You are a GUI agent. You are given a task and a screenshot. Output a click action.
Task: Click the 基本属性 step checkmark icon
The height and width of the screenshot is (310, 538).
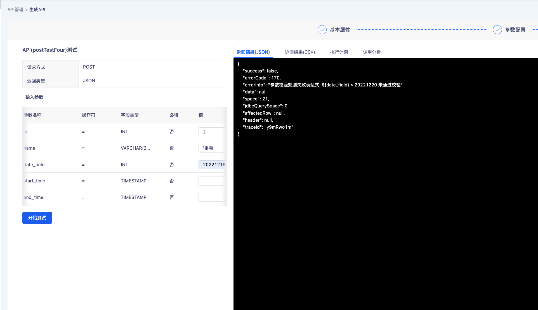tap(322, 30)
